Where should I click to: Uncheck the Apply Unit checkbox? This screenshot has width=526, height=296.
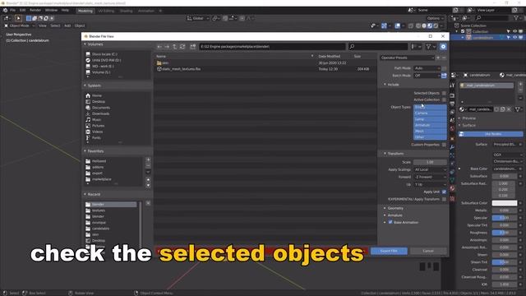coord(444,192)
